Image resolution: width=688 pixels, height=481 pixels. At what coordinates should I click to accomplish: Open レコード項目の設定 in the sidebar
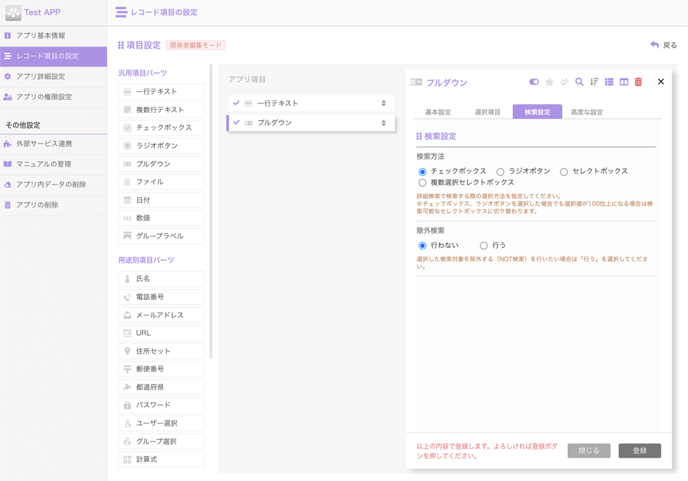point(53,56)
